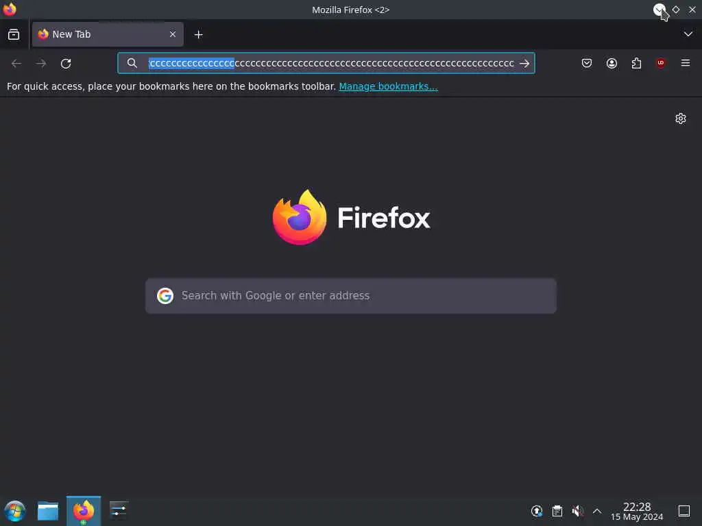This screenshot has width=702, height=526.
Task: Personalize new tab via gear icon
Action: pos(681,118)
